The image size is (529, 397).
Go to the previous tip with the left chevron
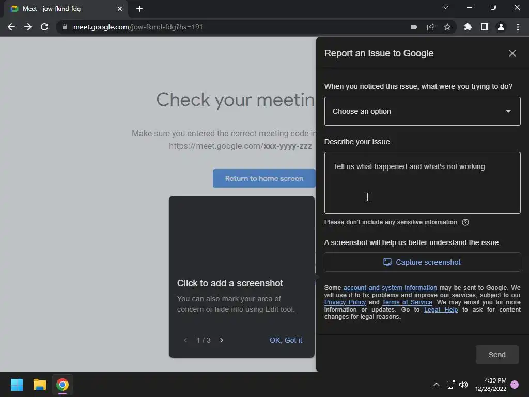pyautogui.click(x=185, y=340)
